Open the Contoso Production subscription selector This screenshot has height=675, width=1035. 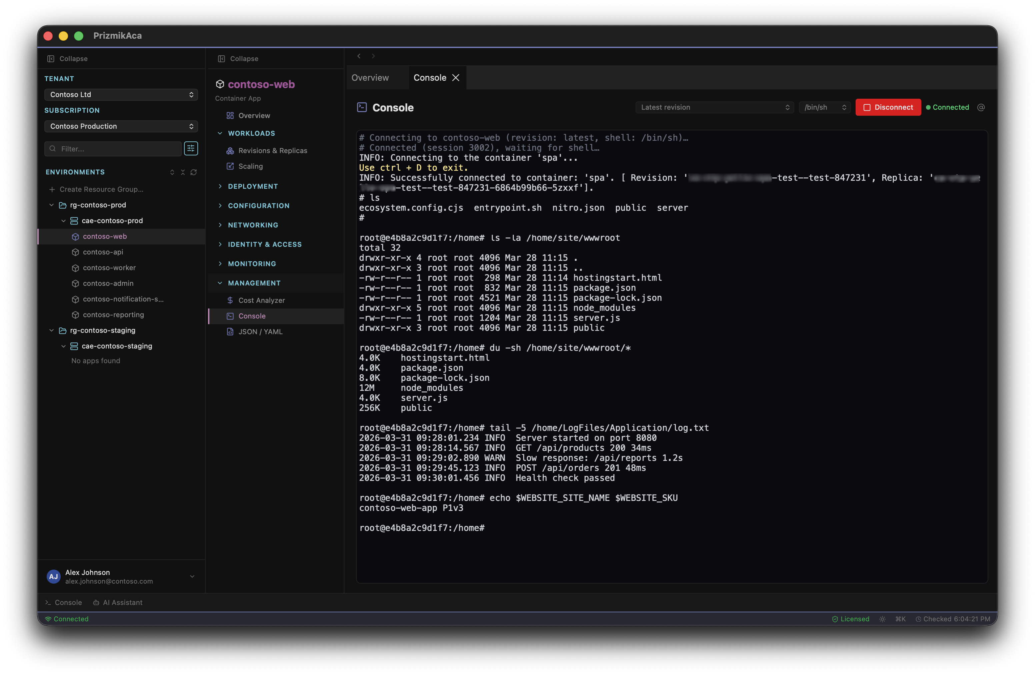click(121, 126)
